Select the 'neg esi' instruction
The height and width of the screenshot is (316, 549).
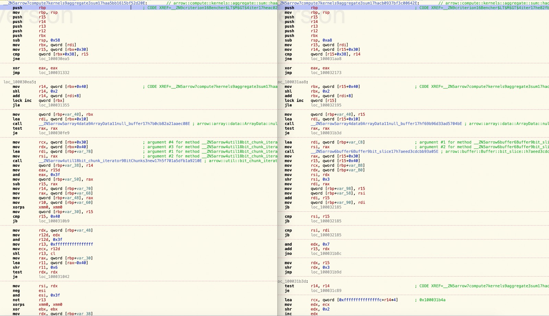[x=29, y=291]
